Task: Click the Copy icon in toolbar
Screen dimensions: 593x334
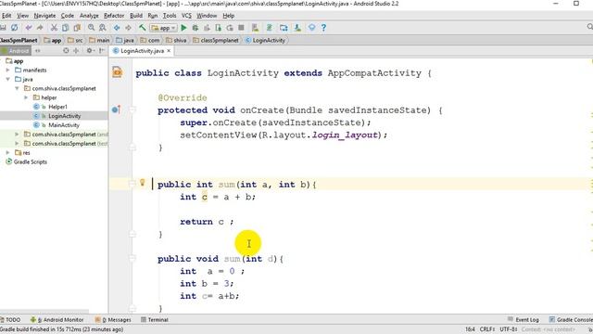Action: [x=66, y=28]
